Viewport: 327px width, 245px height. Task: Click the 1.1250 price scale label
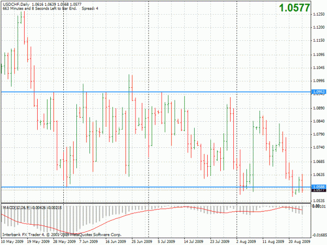tap(319, 14)
